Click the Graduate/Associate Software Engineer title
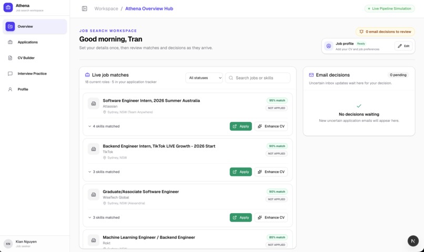 140,192
